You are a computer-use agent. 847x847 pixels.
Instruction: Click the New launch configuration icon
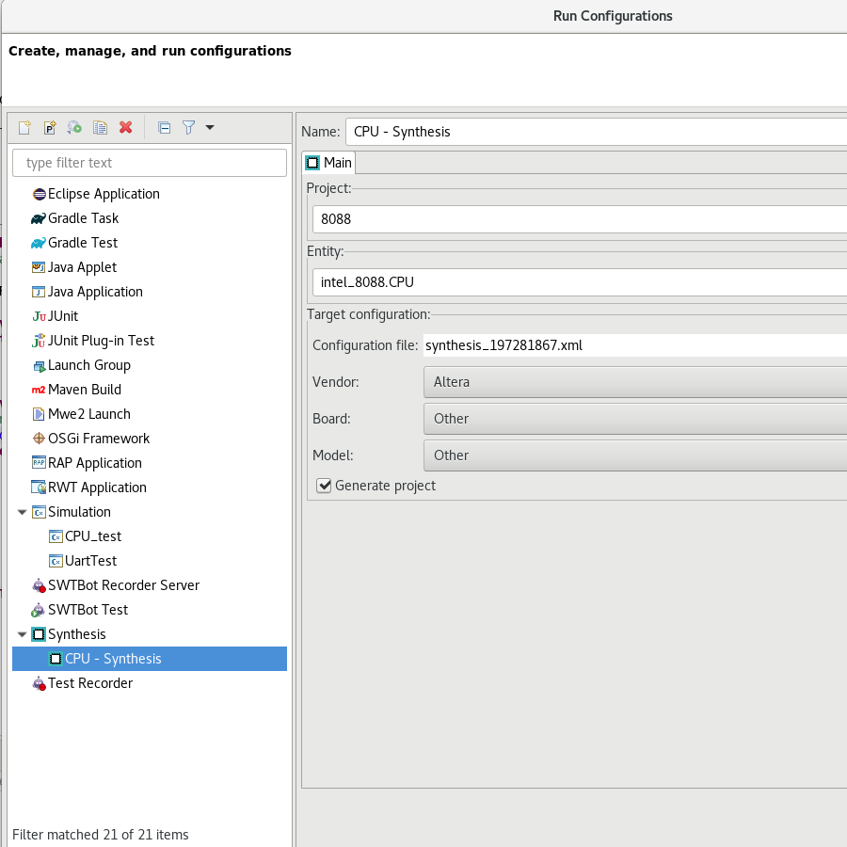pyautogui.click(x=24, y=128)
